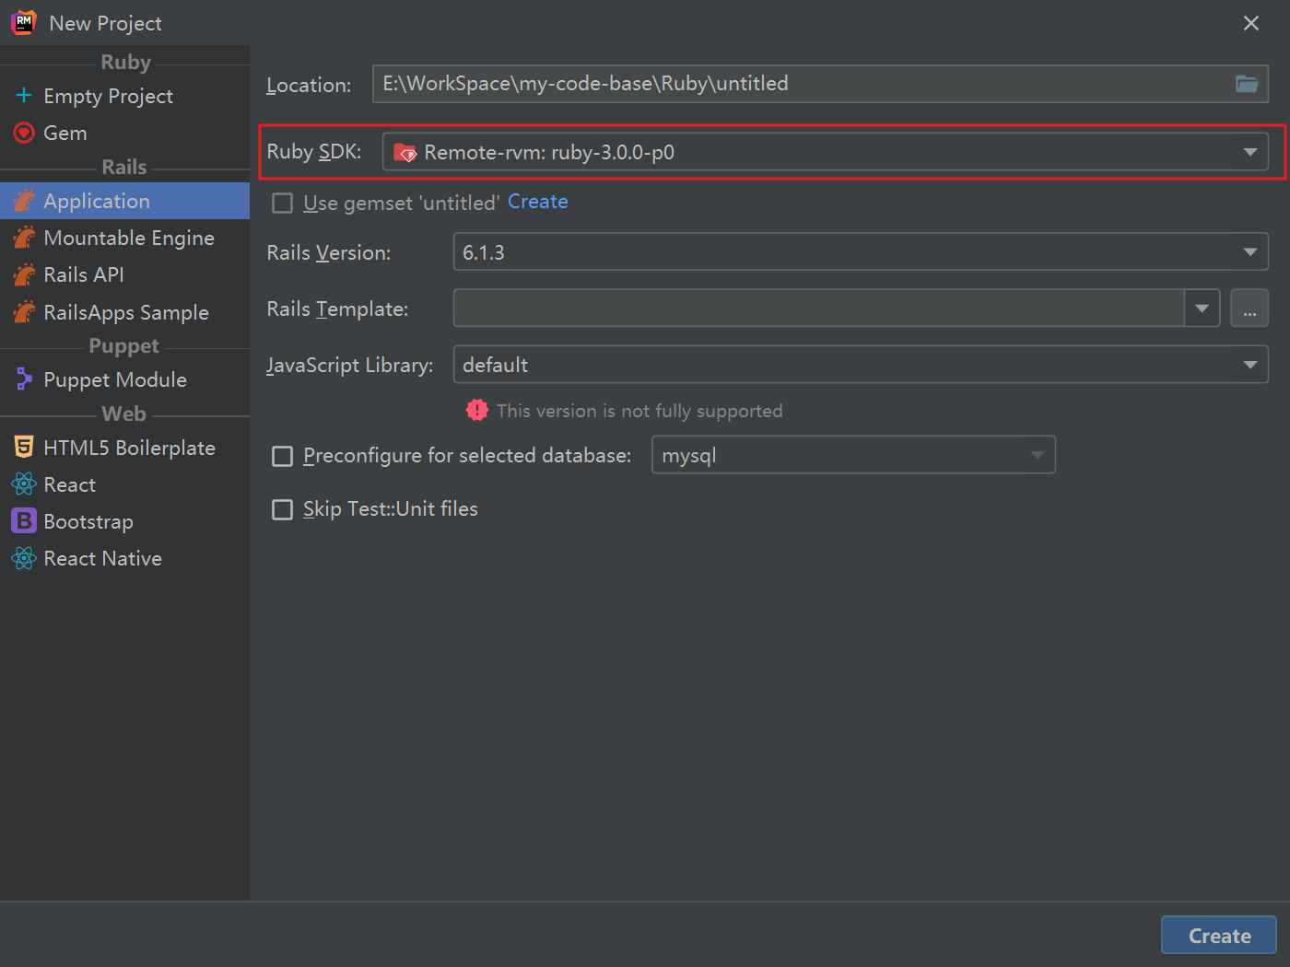Click the 'Ruby SDK:' label

(314, 152)
